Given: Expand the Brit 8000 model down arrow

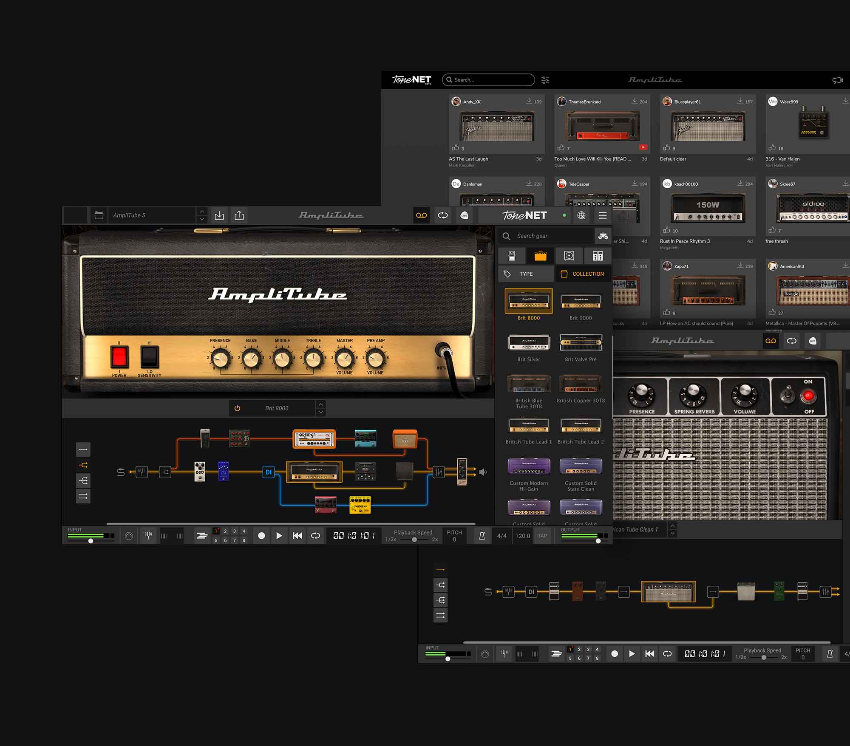Looking at the screenshot, I should pyautogui.click(x=321, y=412).
